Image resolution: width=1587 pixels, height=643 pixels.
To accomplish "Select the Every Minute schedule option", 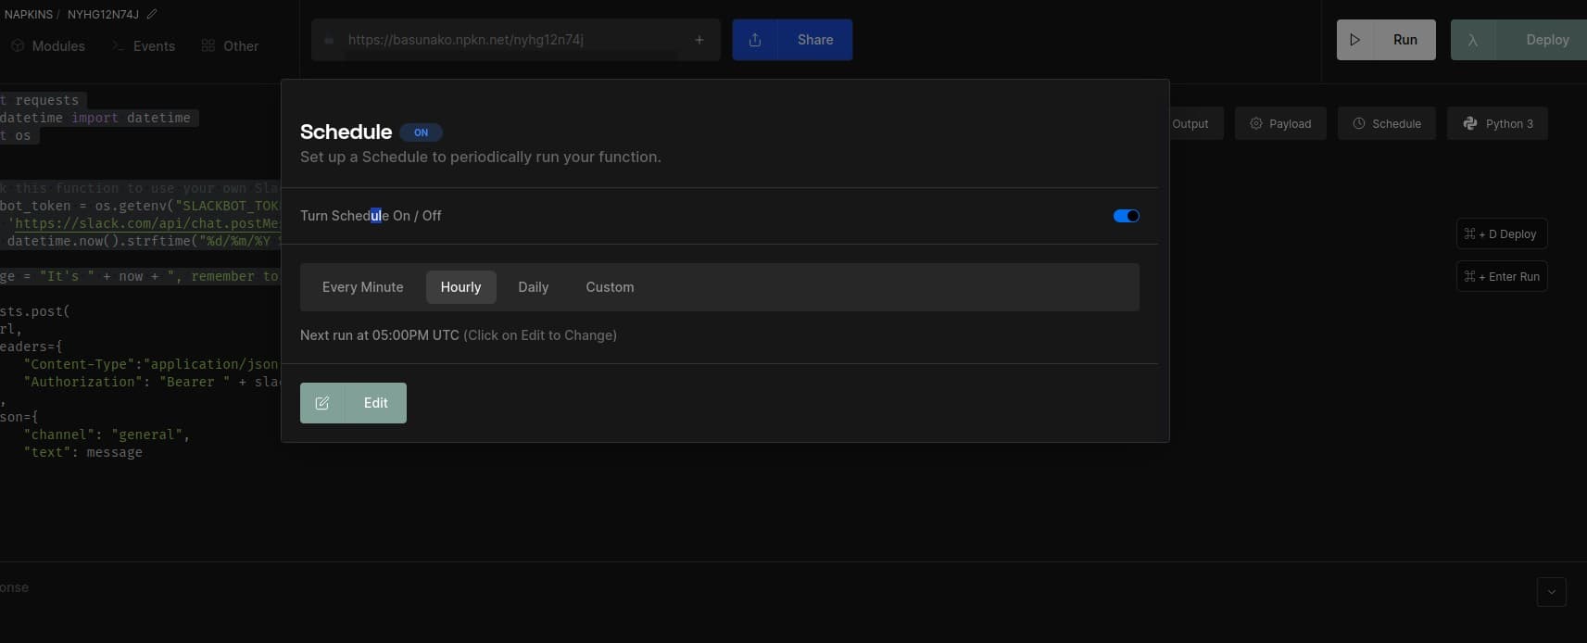I will pos(362,287).
